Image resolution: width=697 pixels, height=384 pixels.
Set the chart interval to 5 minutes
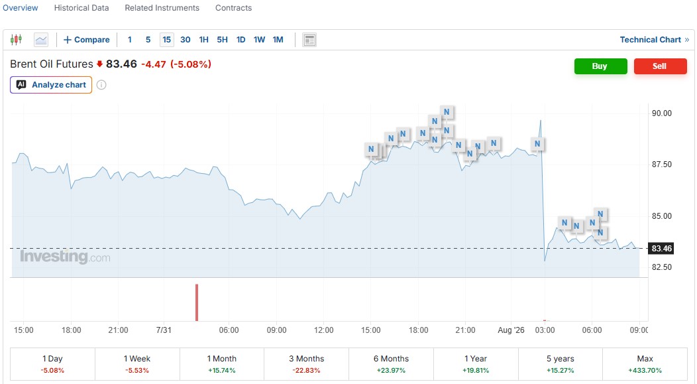(x=148, y=40)
